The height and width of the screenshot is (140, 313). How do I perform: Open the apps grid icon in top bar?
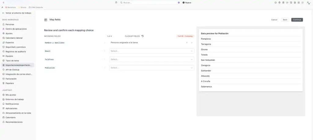303,2
